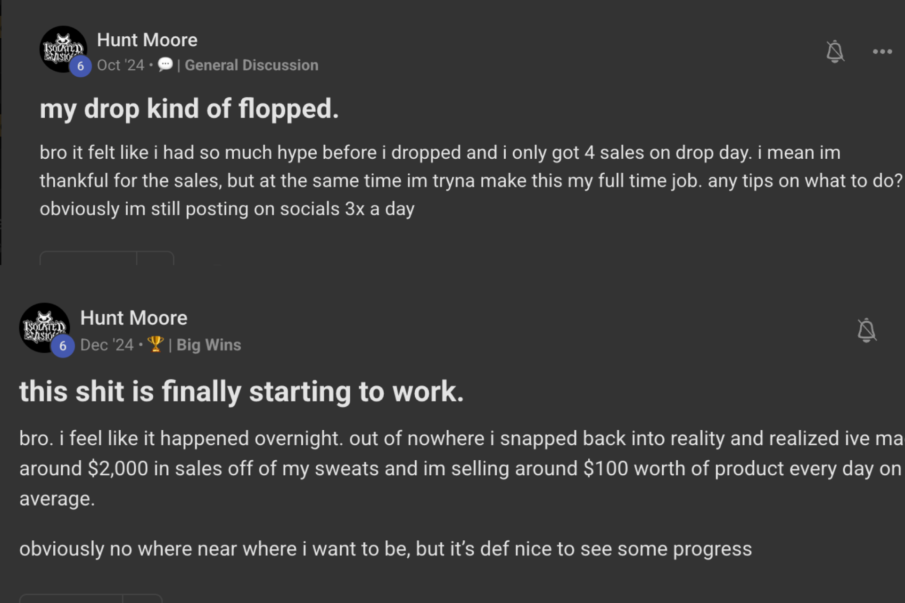Toggle notification bell on Big Wins post
Viewport: 905px width, 603px height.
(x=866, y=330)
